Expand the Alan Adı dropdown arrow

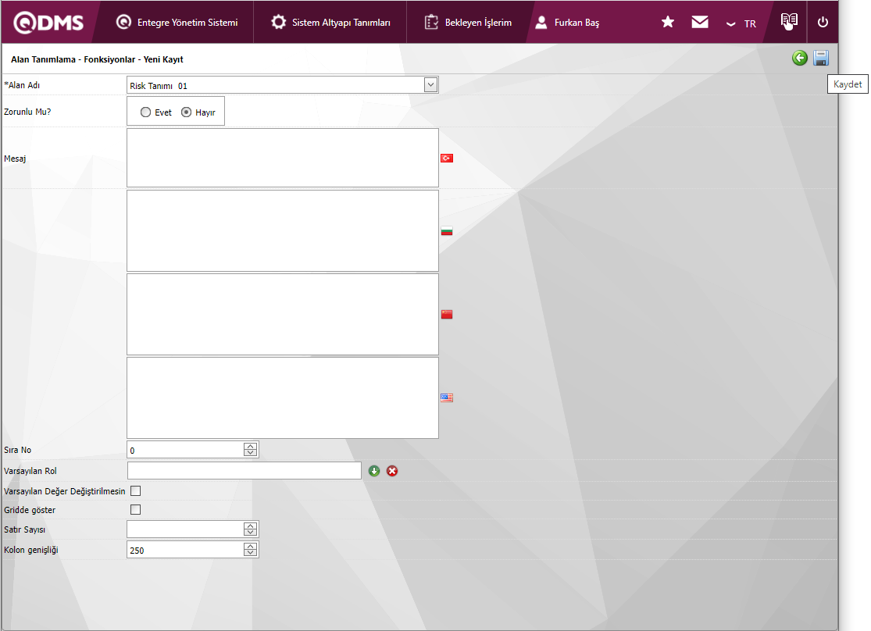coord(430,85)
